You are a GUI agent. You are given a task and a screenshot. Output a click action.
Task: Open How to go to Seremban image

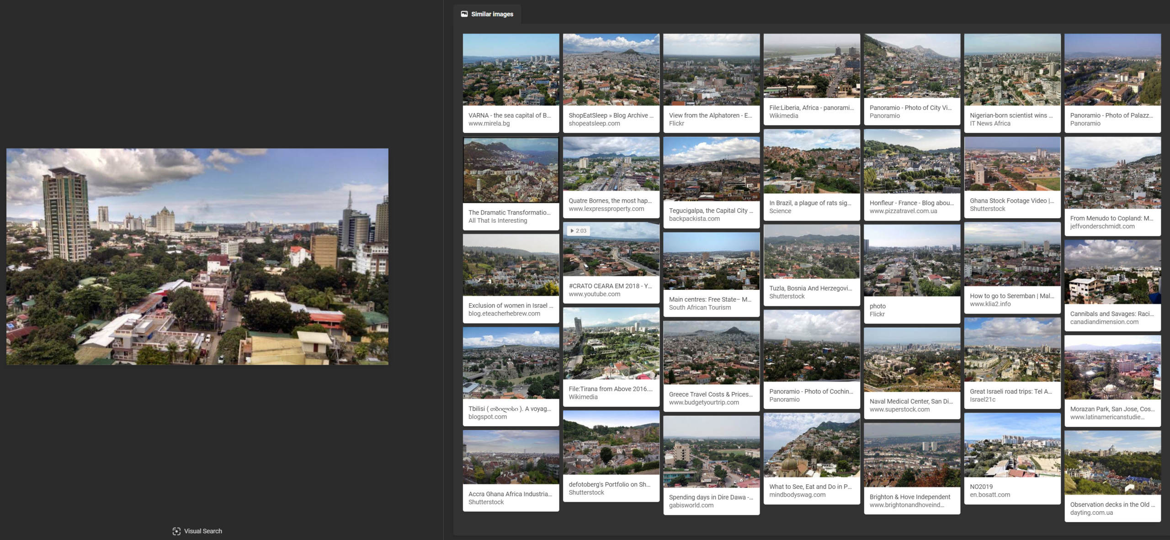tap(1012, 254)
